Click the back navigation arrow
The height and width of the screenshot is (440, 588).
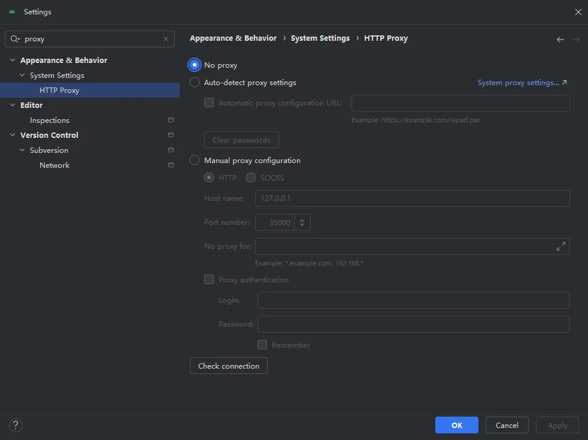click(560, 40)
